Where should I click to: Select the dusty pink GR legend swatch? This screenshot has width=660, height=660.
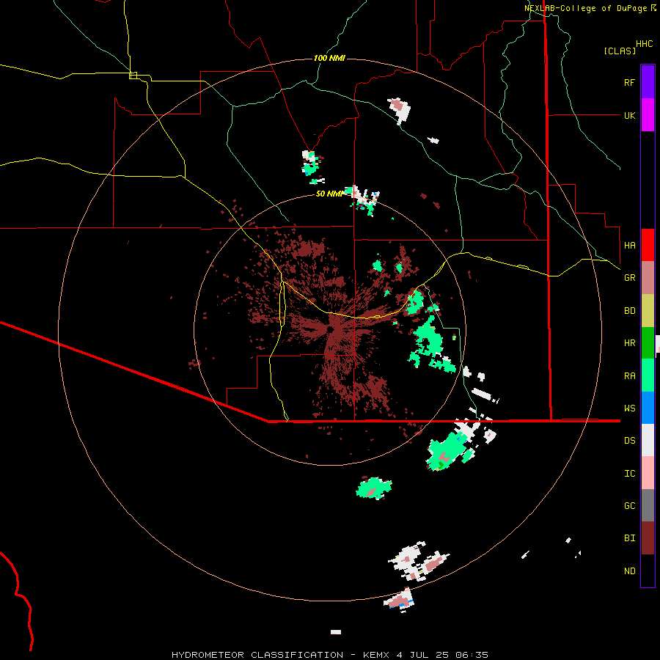(648, 278)
